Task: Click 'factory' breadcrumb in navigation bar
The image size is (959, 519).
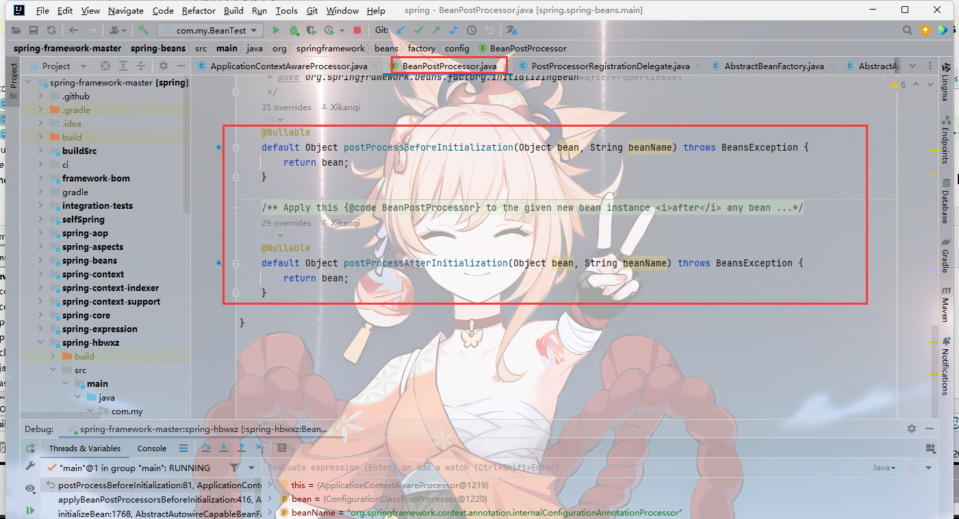Action: 422,48
